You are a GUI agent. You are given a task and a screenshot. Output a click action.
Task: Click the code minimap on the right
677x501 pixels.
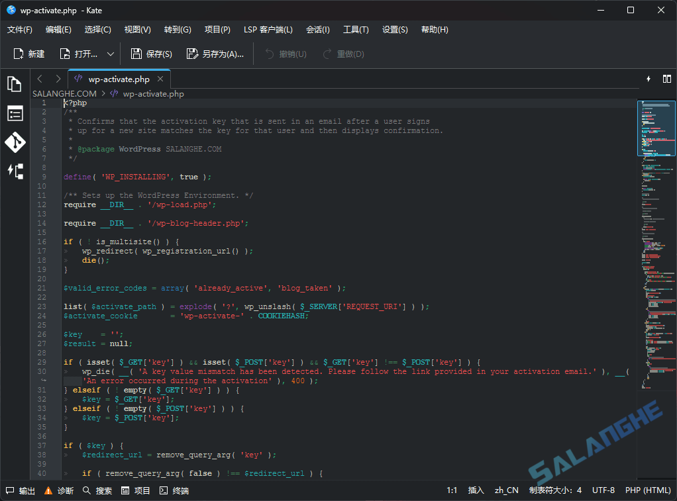[656, 265]
